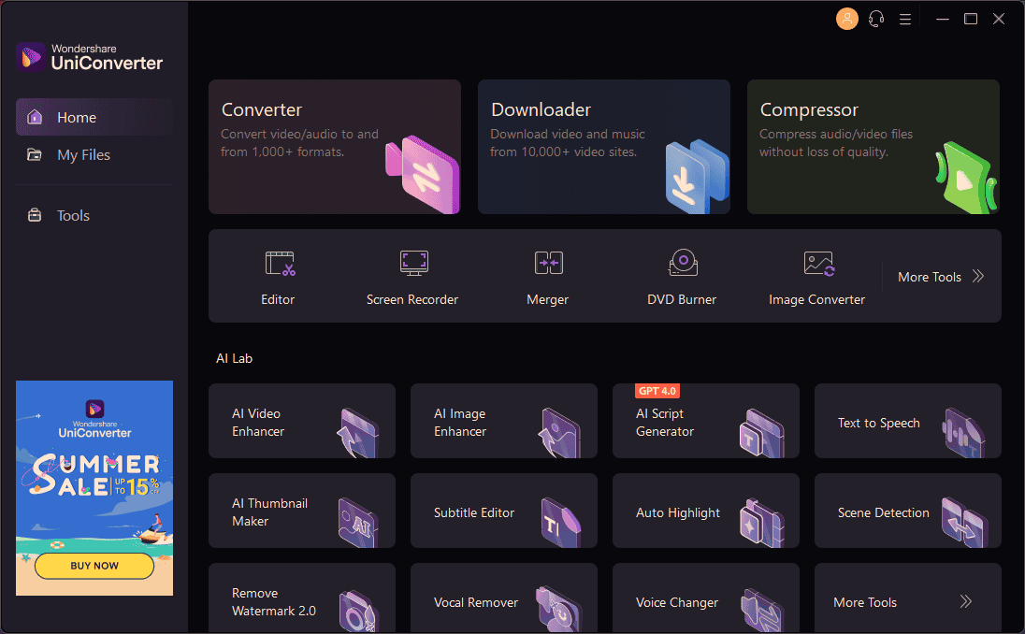This screenshot has width=1025, height=634.
Task: Open the AI Image Enhancer label
Action: (x=459, y=423)
